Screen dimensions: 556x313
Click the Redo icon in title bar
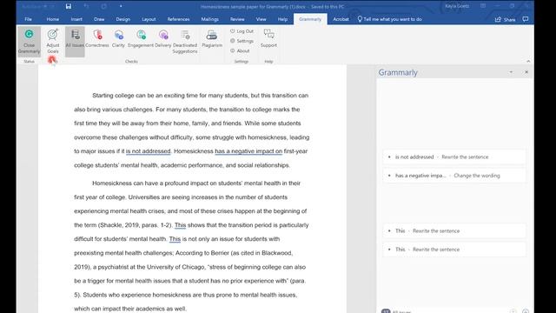tap(103, 6)
